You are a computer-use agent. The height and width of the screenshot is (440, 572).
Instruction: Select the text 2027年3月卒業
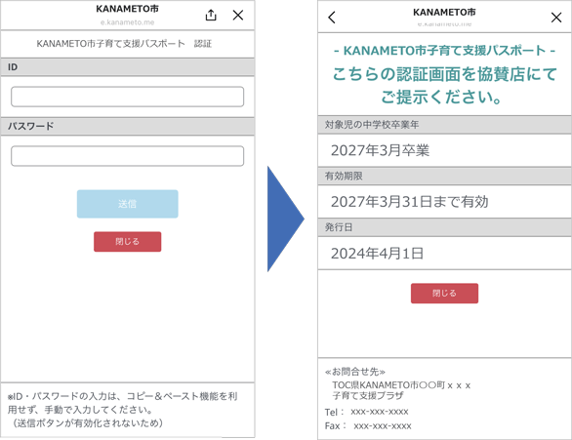(380, 150)
